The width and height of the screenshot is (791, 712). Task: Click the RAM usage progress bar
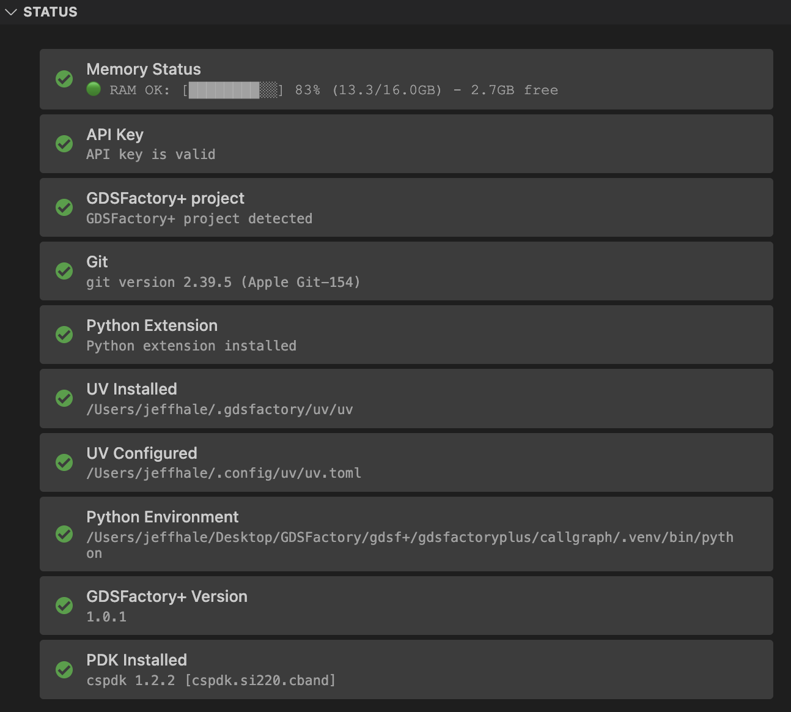pos(233,90)
